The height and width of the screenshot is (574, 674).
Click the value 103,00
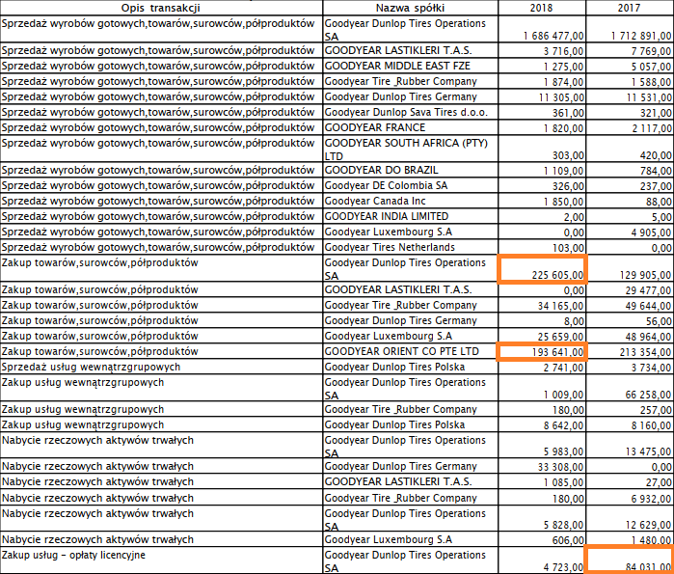coord(568,248)
